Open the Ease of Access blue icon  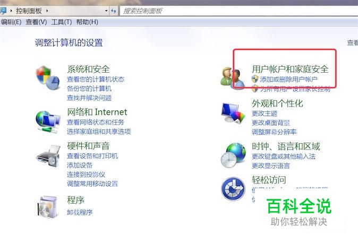[x=233, y=189]
